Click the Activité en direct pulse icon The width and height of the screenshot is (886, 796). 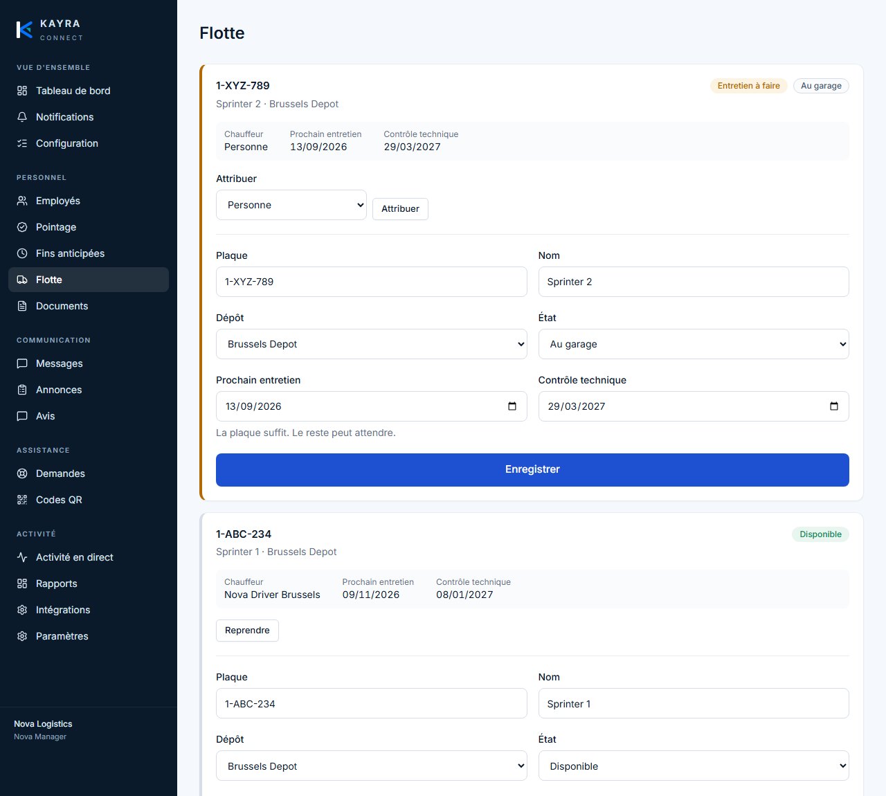tap(22, 557)
